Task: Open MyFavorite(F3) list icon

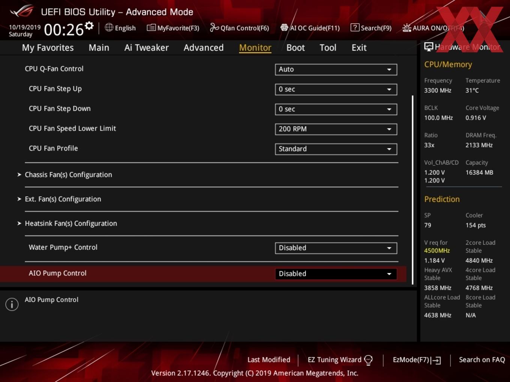Action: tap(151, 28)
